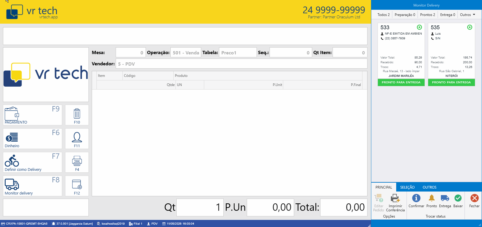This screenshot has height=227, width=482.
Task: Filter by Entrega 0 tab
Action: [x=448, y=15]
